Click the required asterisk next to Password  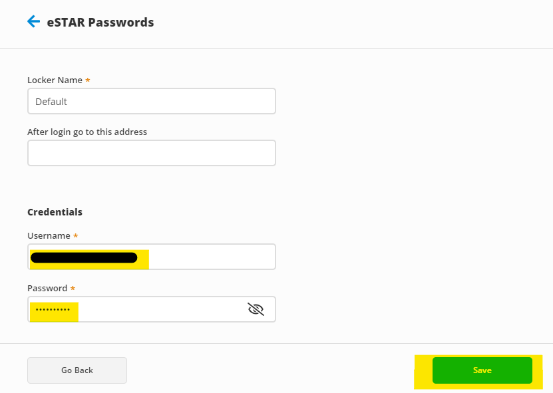[73, 288]
